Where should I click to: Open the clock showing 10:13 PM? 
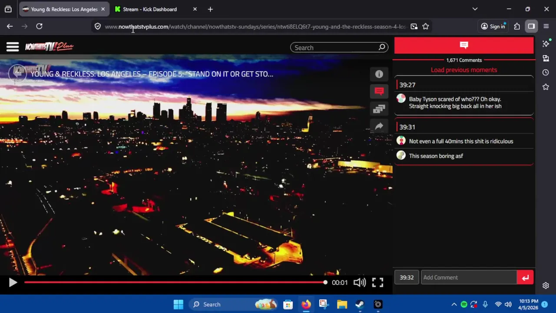click(x=528, y=304)
